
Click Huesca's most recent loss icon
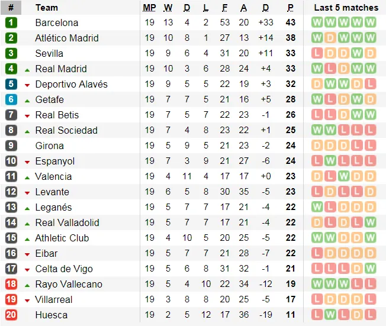click(x=371, y=315)
